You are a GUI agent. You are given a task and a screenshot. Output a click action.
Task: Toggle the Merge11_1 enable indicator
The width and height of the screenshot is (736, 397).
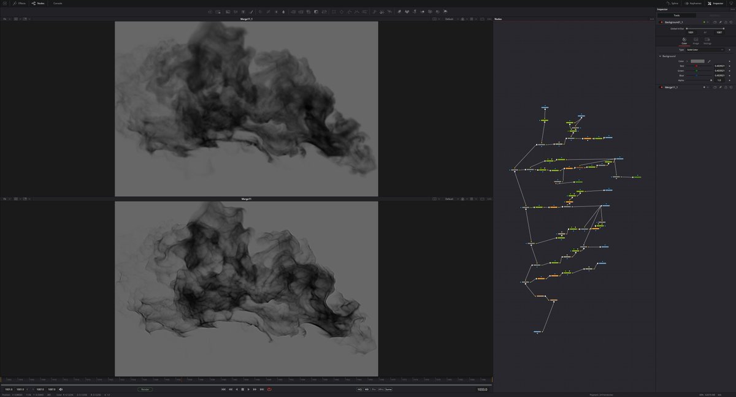coord(661,87)
